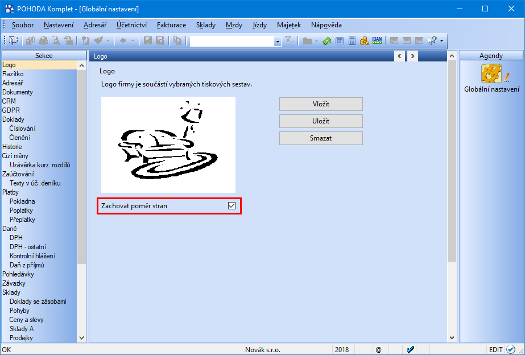Click the POHODA app icon in title bar
Image resolution: width=525 pixels, height=355 pixels.
[10, 9]
